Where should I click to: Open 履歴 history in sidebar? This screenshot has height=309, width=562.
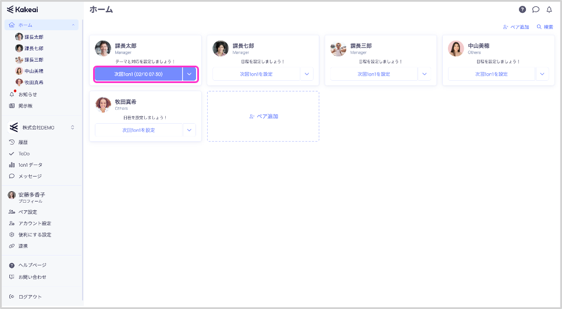click(x=23, y=142)
